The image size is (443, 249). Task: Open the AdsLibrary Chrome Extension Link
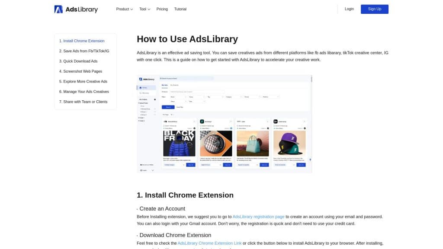[x=209, y=243]
